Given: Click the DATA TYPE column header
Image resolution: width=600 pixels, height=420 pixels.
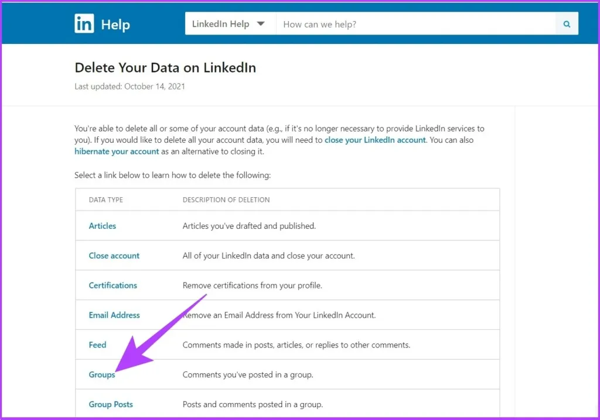Looking at the screenshot, I should (107, 199).
